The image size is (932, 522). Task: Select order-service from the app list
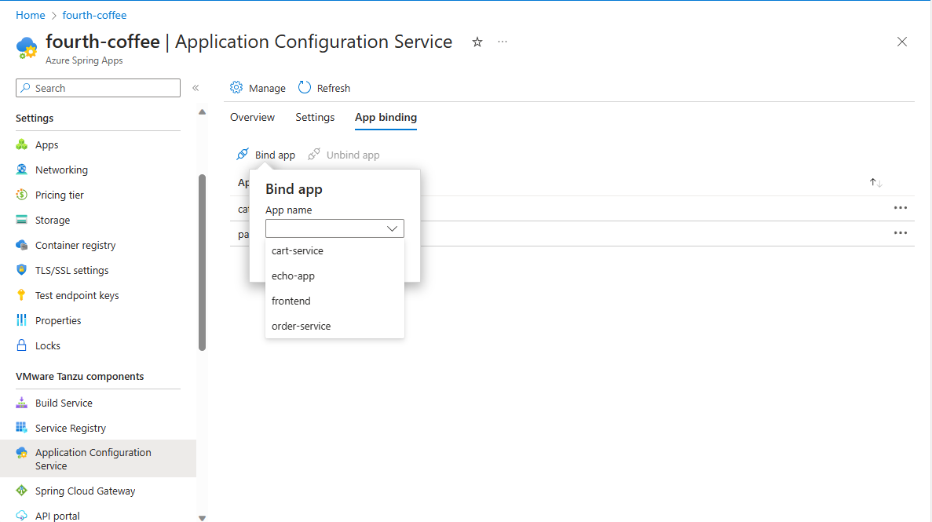302,326
